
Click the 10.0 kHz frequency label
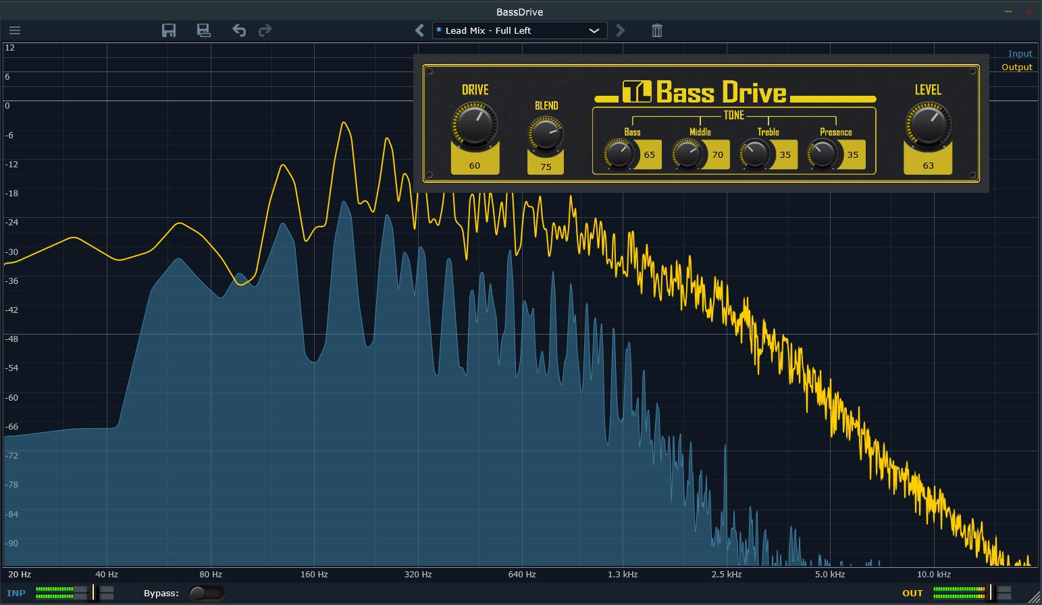point(934,575)
